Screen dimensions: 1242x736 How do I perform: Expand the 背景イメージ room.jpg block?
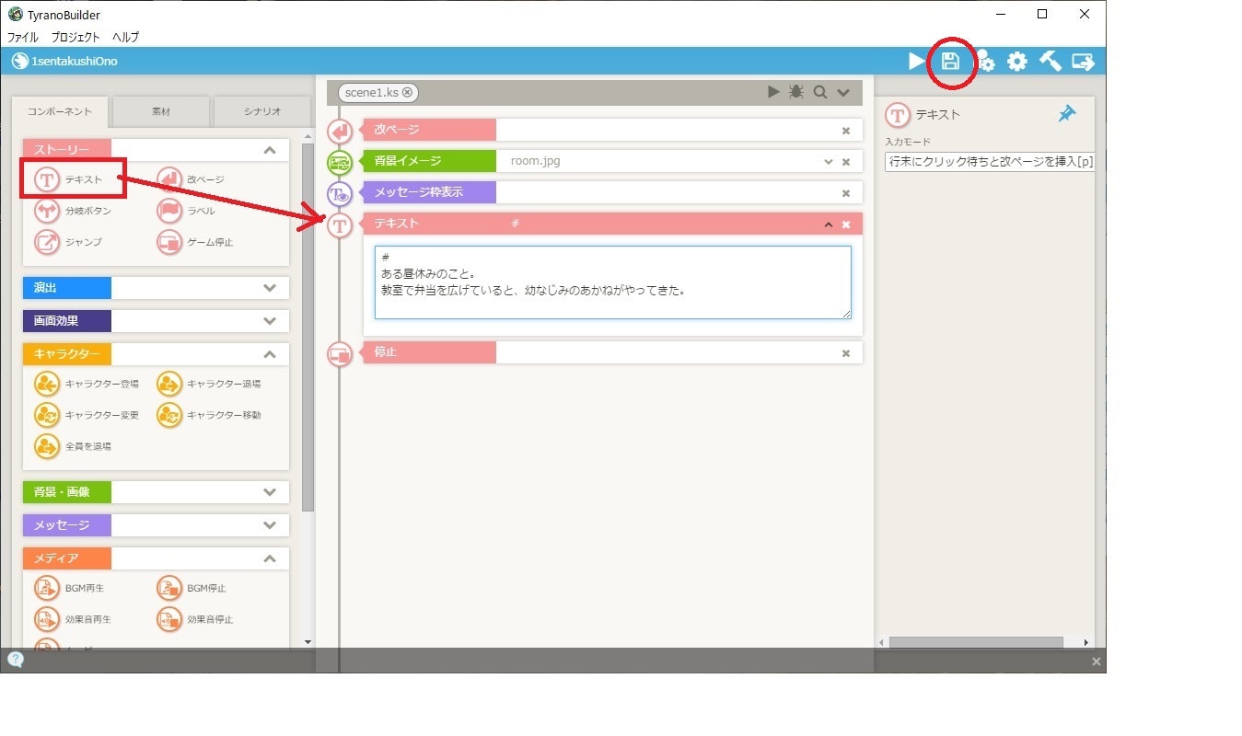point(829,161)
